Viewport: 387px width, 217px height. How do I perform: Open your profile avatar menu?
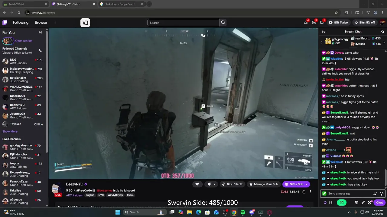point(382,23)
